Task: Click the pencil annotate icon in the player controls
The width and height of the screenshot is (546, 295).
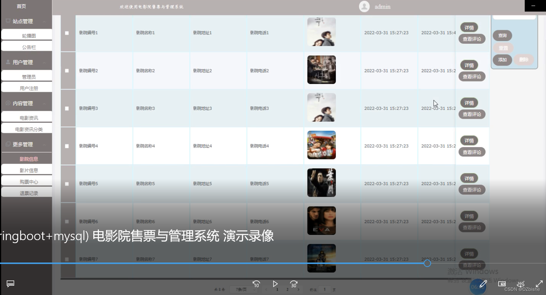Action: point(483,284)
